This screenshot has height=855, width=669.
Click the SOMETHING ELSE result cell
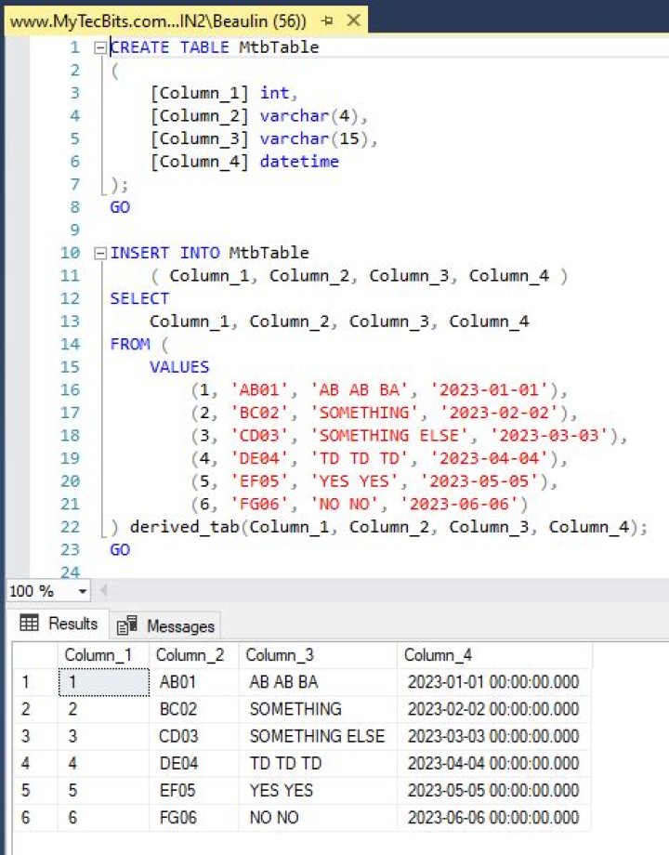318,737
